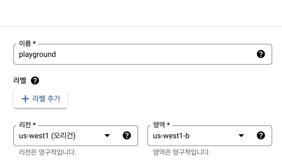Open help tooltip next to 라벨 heading

coord(35,81)
